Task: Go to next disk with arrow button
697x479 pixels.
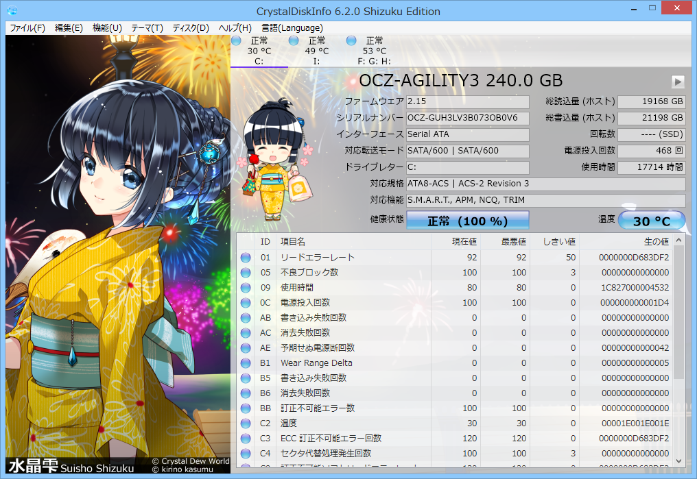Action: pyautogui.click(x=678, y=82)
